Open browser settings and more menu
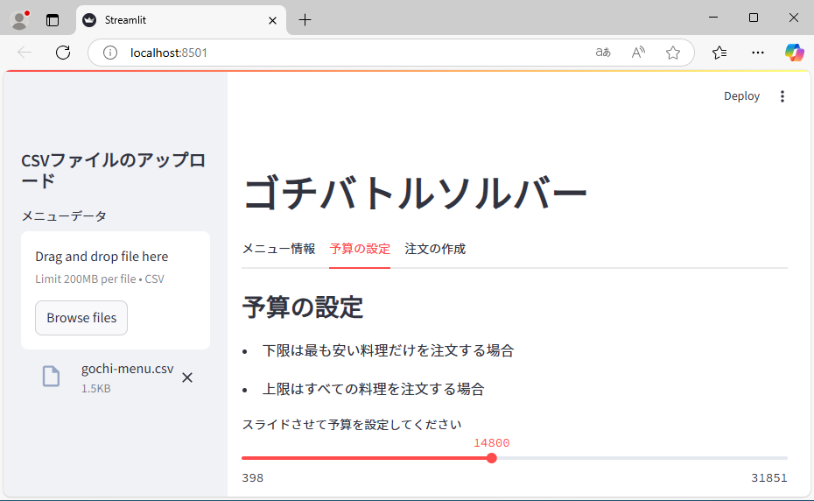814x501 pixels. 758,53
